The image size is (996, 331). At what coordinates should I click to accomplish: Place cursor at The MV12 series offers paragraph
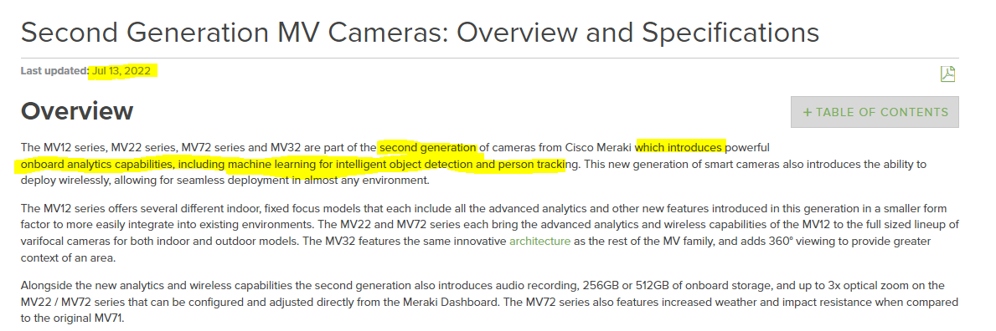coord(490,233)
